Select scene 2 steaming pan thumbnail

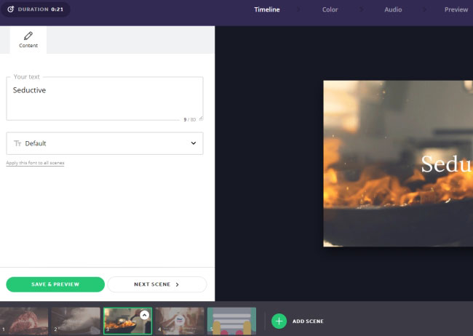pos(76,321)
